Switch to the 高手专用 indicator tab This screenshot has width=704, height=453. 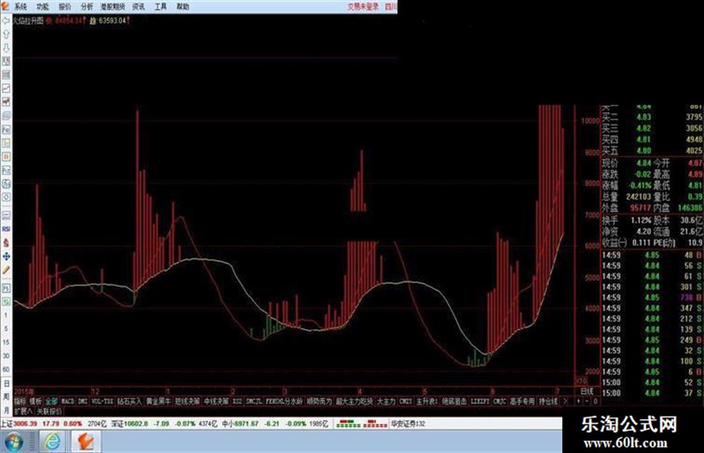click(x=523, y=401)
